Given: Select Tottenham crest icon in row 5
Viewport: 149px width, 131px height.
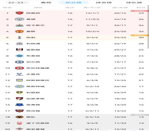Looking at the screenshot, I should 19,38.
